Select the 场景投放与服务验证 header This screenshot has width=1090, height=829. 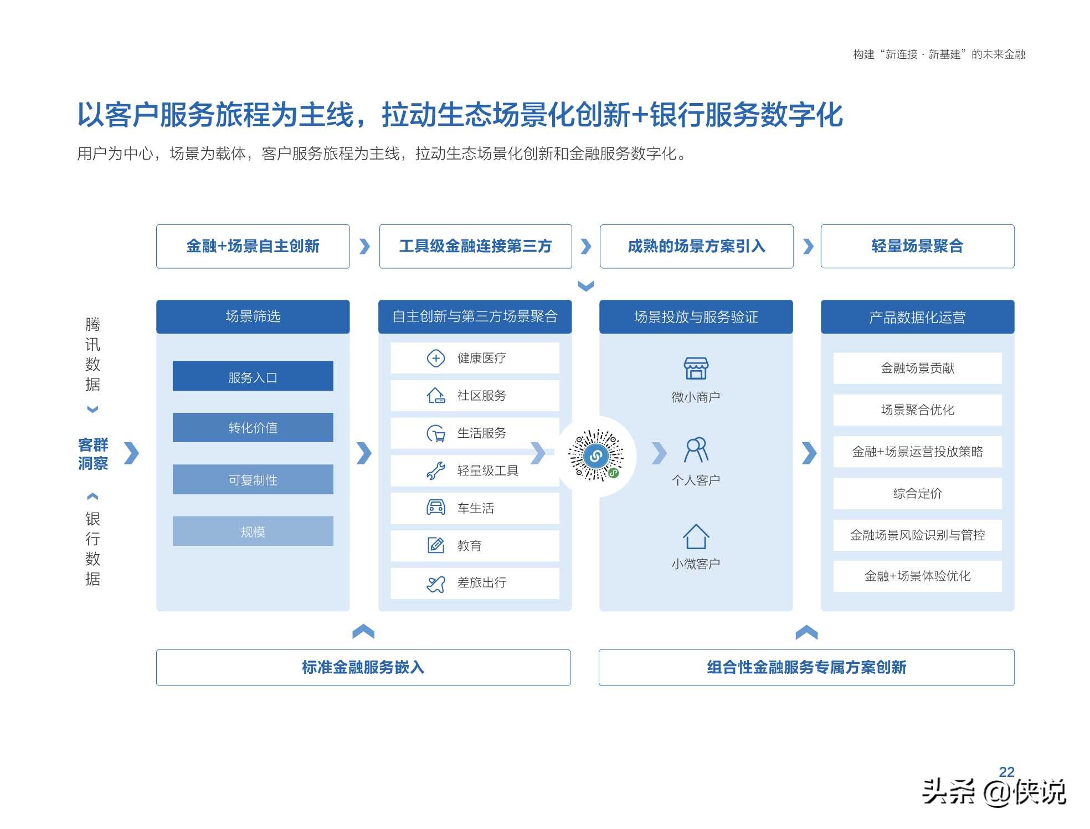696,316
